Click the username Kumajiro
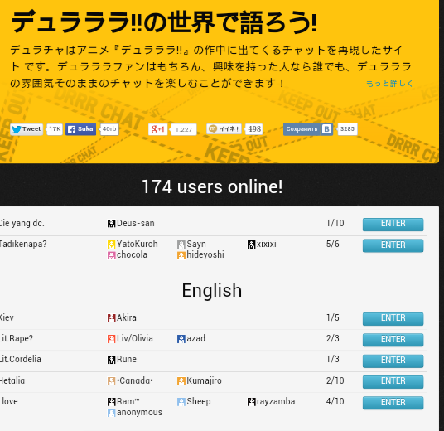The width and height of the screenshot is (444, 431). click(204, 380)
